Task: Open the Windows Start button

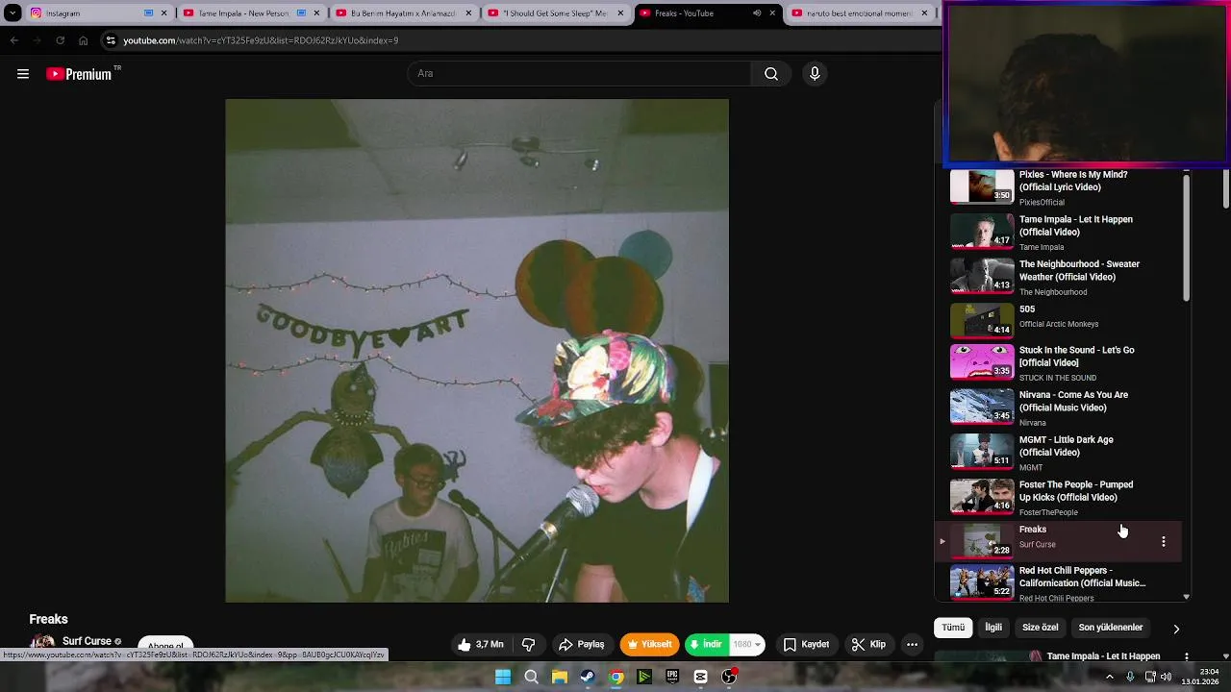Action: click(x=503, y=677)
